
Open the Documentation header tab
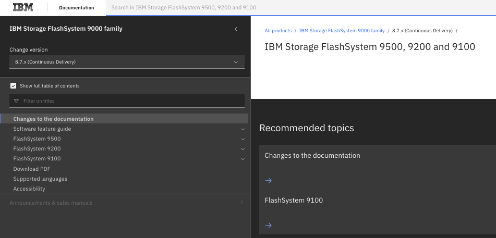77,8
